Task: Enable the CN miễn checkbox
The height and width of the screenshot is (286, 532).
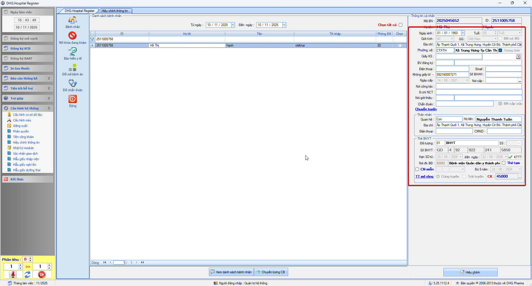Action: [x=417, y=169]
